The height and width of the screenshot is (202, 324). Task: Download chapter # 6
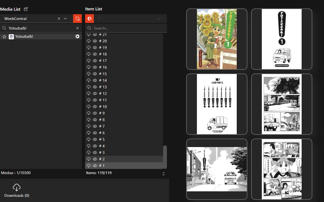coord(89,133)
